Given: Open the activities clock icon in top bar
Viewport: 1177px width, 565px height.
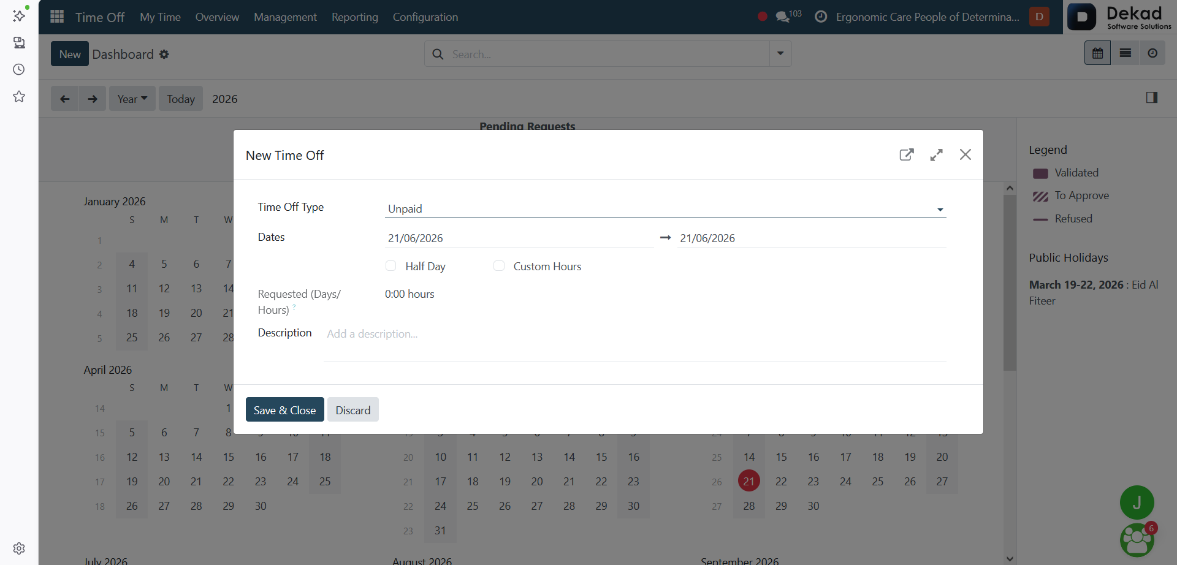Looking at the screenshot, I should coord(821,17).
